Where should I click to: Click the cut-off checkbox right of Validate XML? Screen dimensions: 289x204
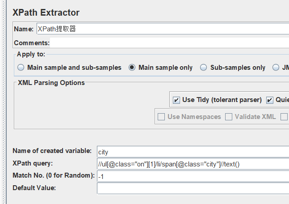[x=284, y=117]
